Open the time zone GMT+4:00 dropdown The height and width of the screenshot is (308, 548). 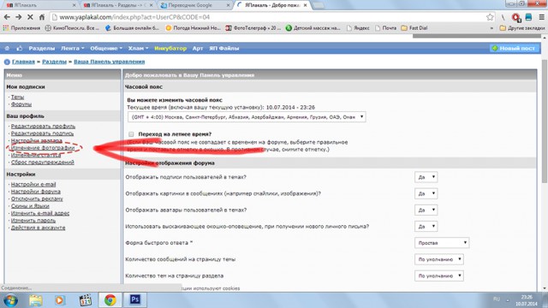coord(247,117)
